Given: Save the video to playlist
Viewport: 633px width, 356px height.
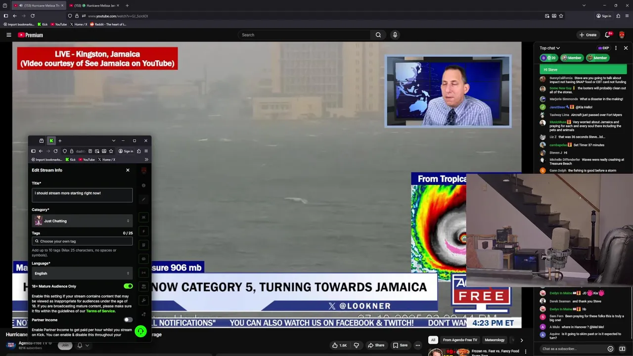Looking at the screenshot, I should (x=400, y=345).
